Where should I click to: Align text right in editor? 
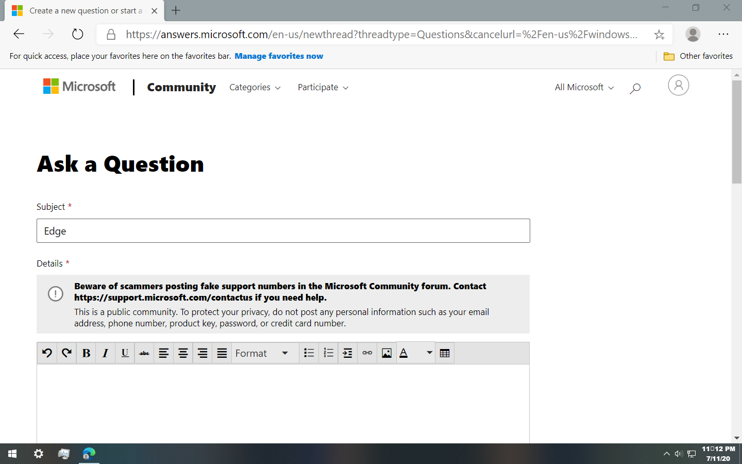coord(203,353)
